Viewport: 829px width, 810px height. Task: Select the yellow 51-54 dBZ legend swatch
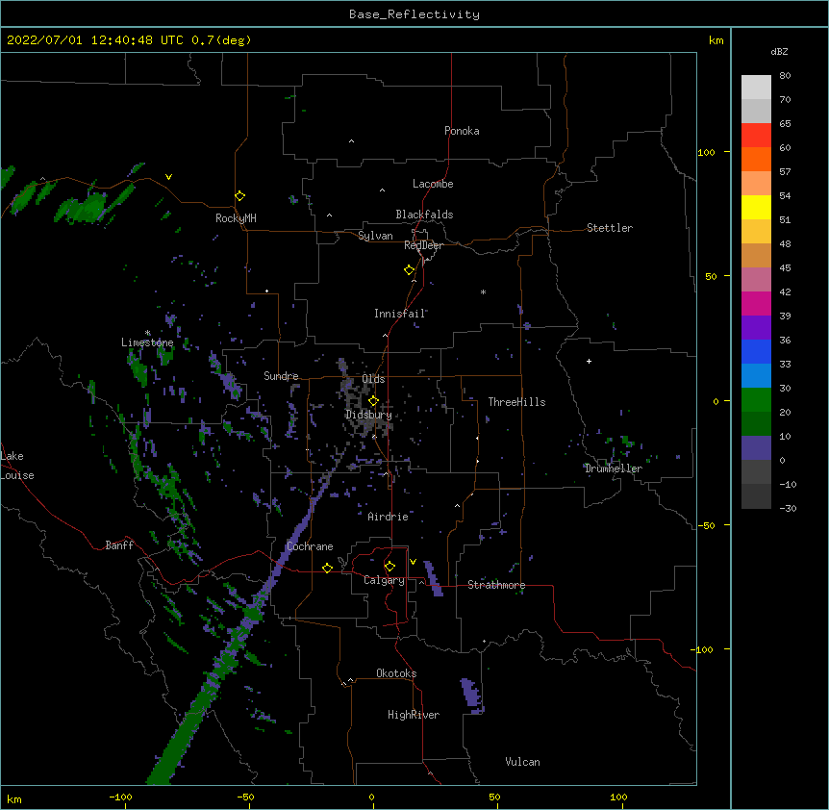coord(756,207)
